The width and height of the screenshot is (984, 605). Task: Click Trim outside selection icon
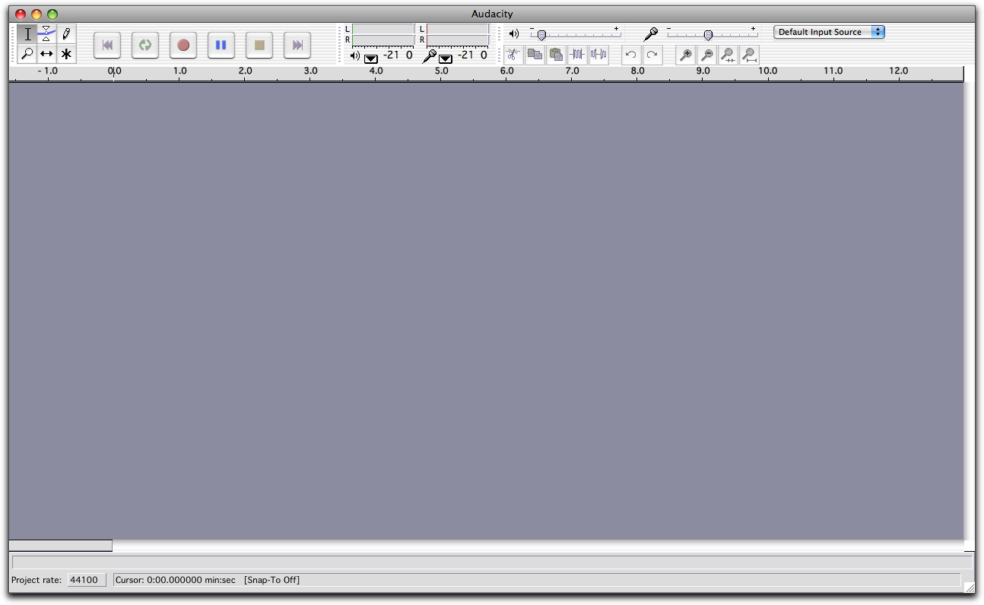[x=577, y=55]
